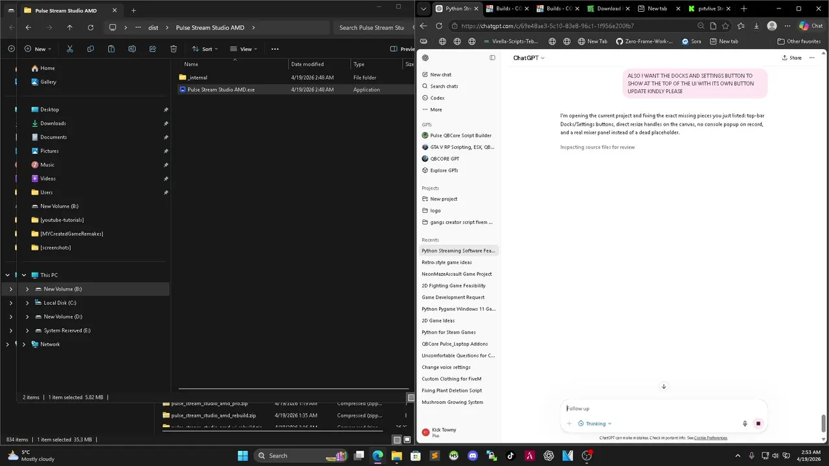Start a New chat in ChatGPT
829x466 pixels.
click(459, 74)
